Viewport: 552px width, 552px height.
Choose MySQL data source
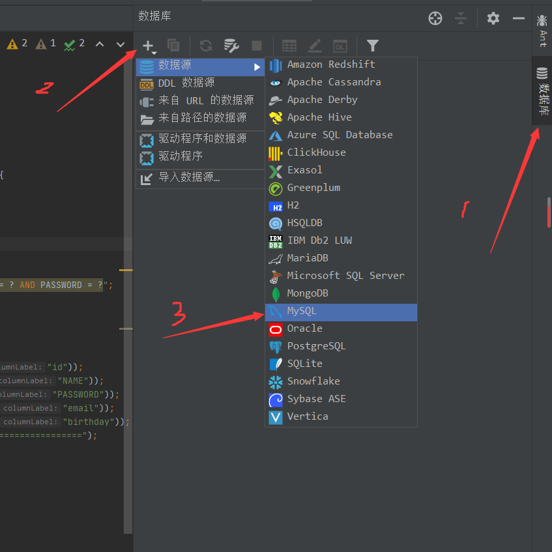(341, 312)
